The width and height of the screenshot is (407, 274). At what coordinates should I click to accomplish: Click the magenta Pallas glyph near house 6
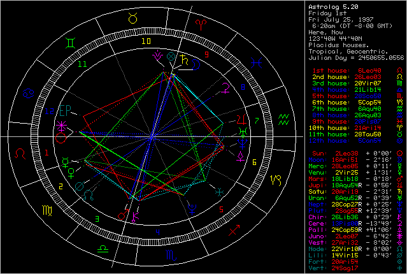[x=240, y=157]
